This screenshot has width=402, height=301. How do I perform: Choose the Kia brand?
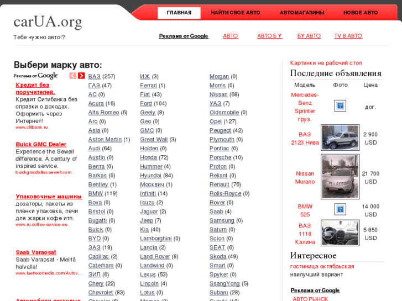click(144, 230)
